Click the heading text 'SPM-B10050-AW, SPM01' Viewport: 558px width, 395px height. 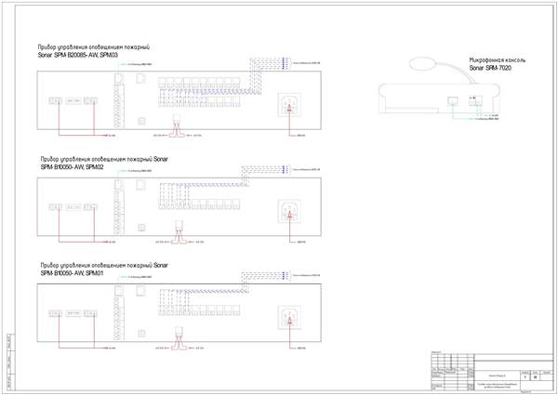tap(73, 273)
